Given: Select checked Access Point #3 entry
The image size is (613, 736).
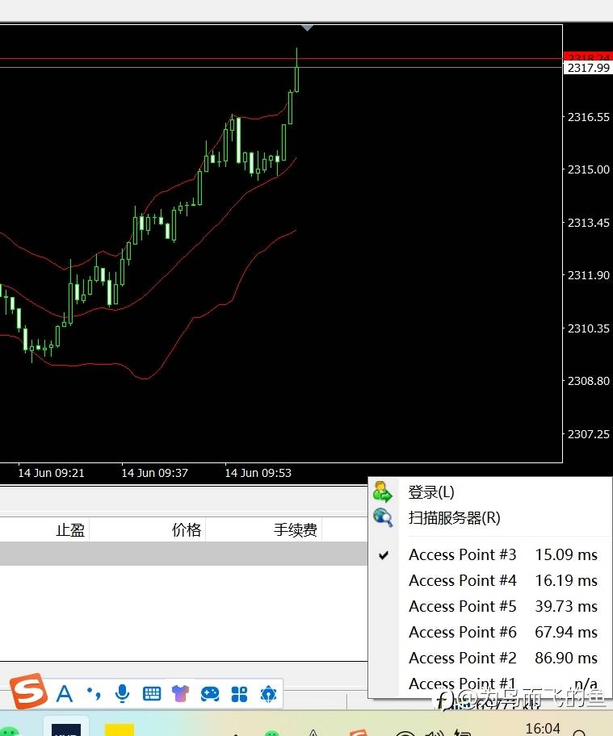Looking at the screenshot, I should click(x=490, y=554).
